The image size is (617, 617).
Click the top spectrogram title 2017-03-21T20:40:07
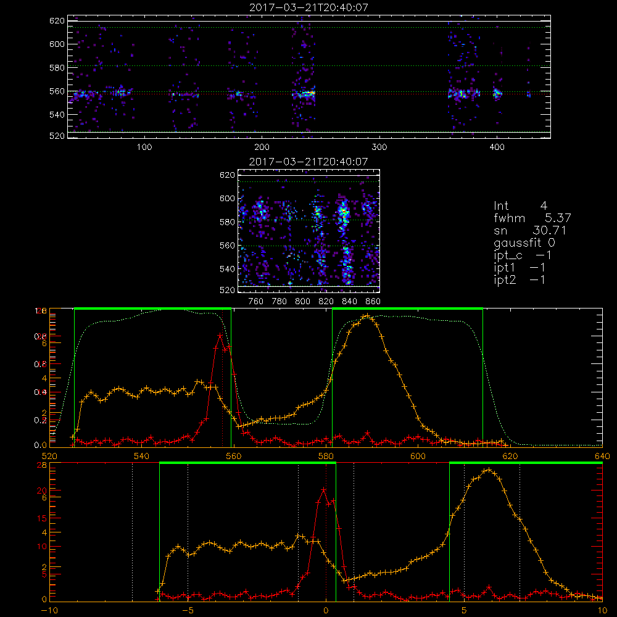click(309, 7)
